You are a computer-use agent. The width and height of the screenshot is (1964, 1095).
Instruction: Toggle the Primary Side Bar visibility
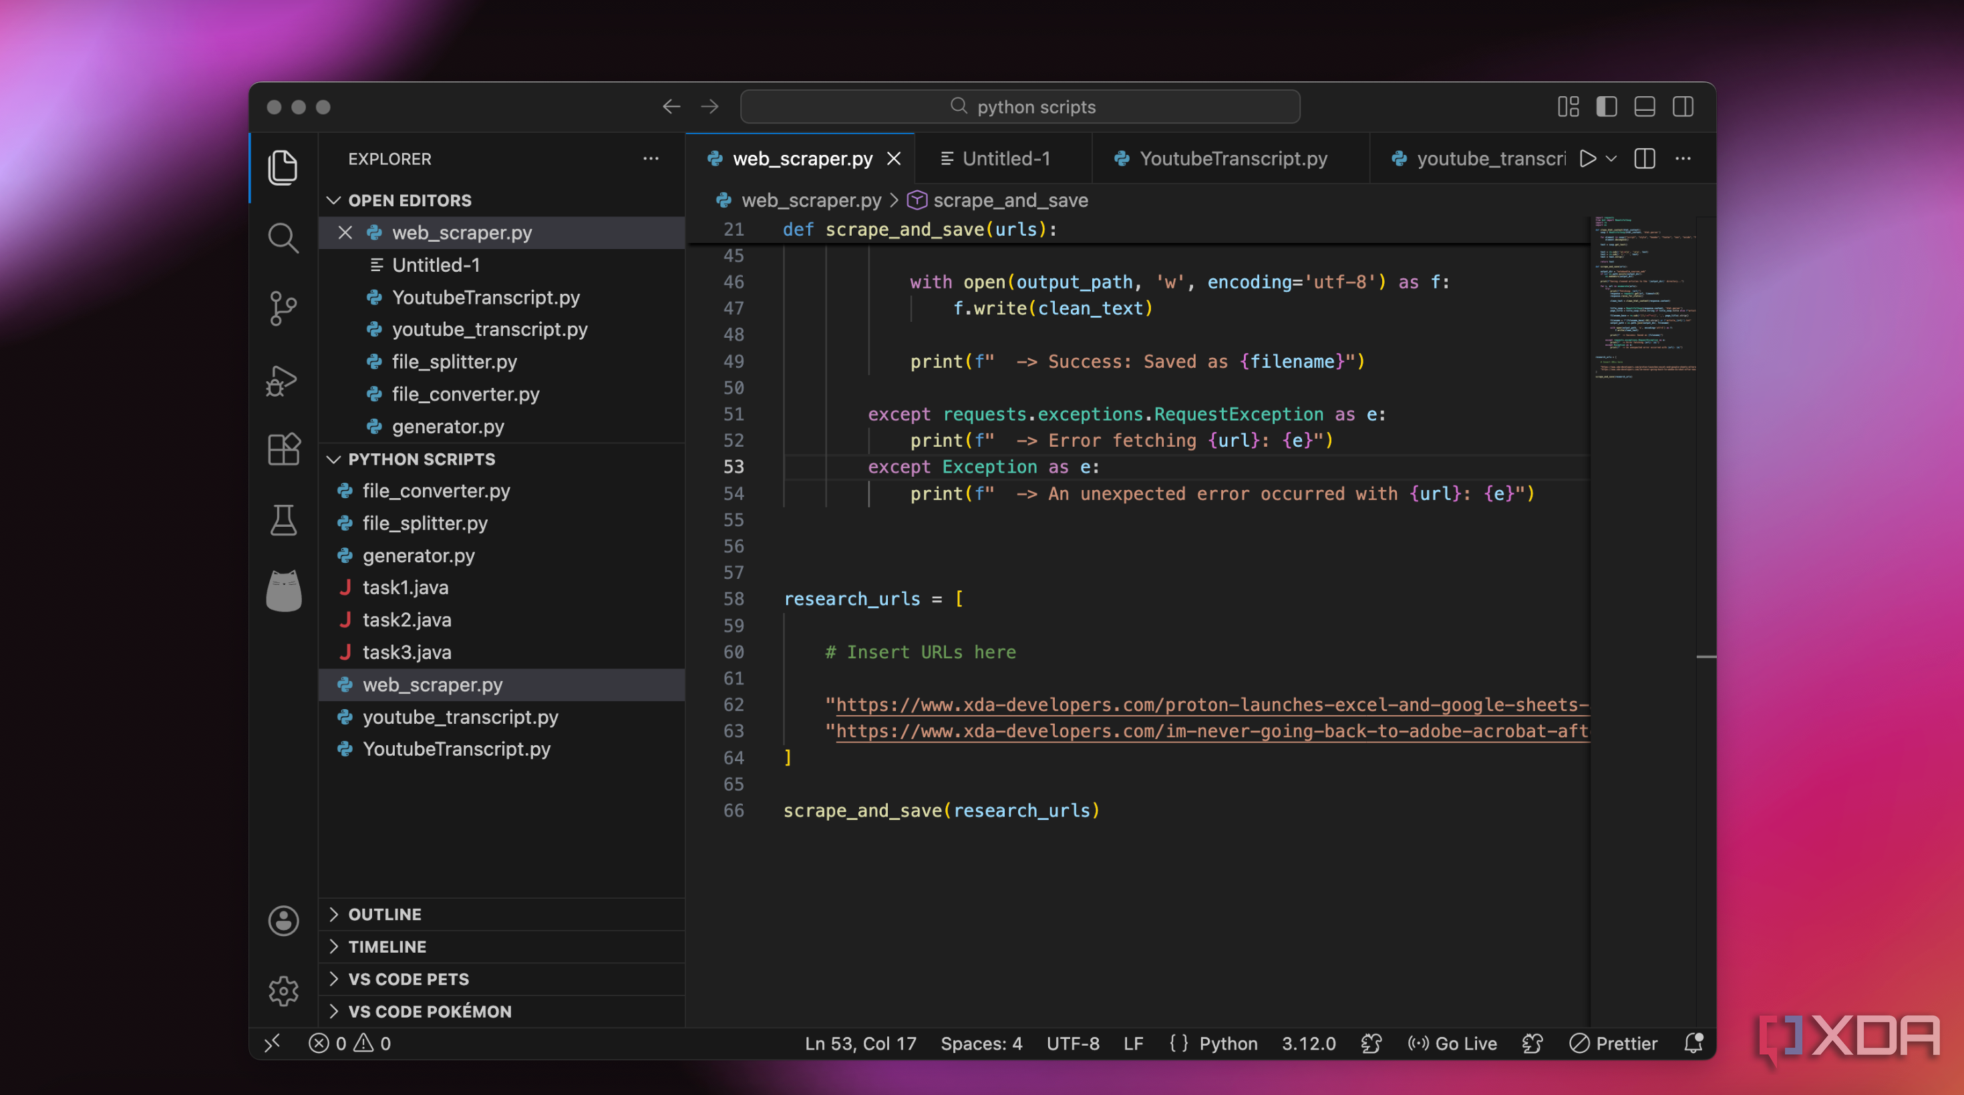(1607, 107)
